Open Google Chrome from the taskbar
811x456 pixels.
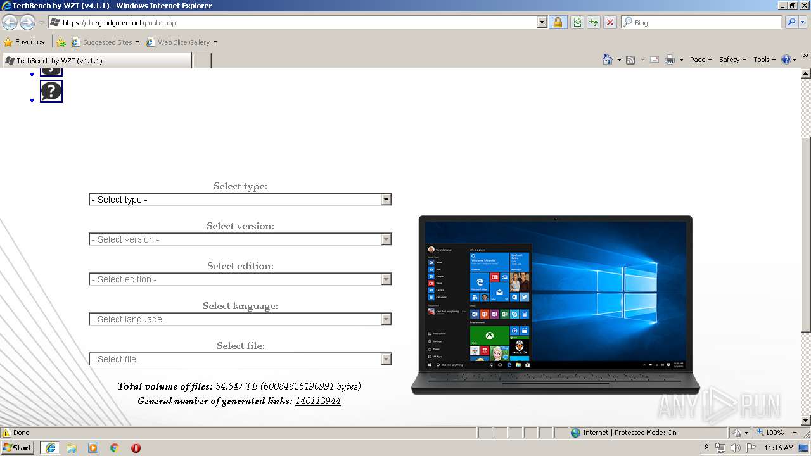coord(115,448)
